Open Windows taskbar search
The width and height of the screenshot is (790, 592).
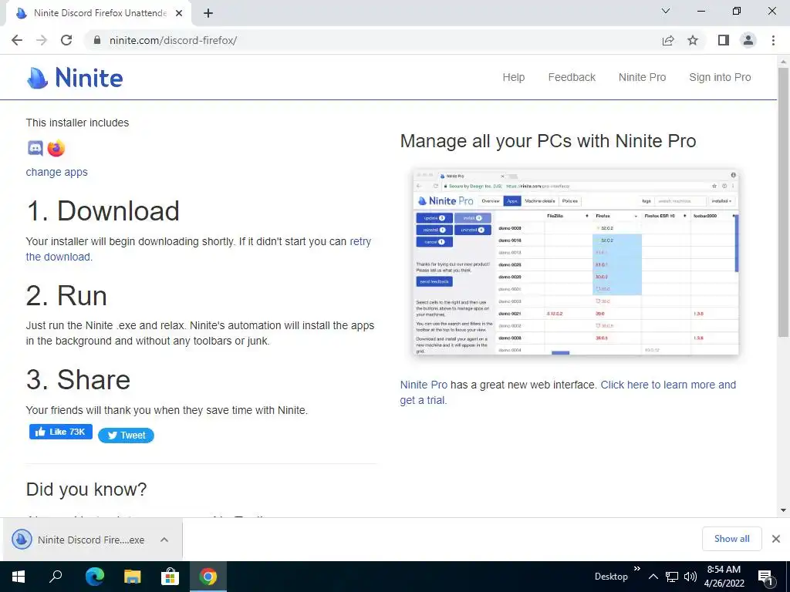pyautogui.click(x=56, y=577)
